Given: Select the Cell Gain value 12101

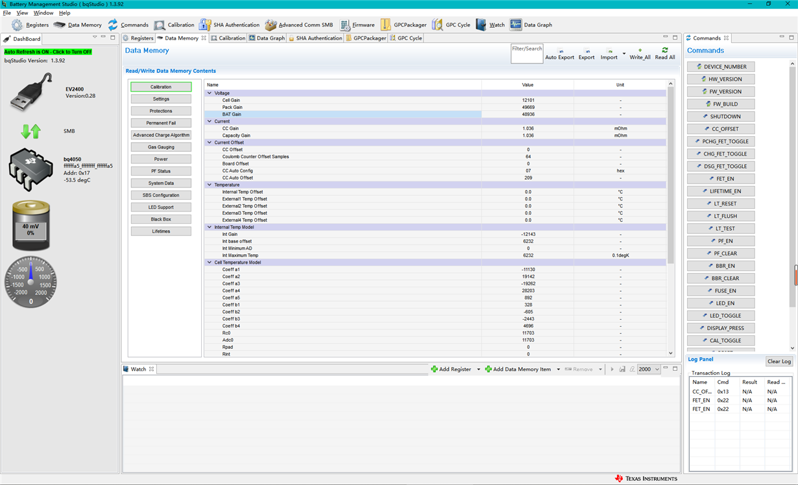Looking at the screenshot, I should click(528, 101).
